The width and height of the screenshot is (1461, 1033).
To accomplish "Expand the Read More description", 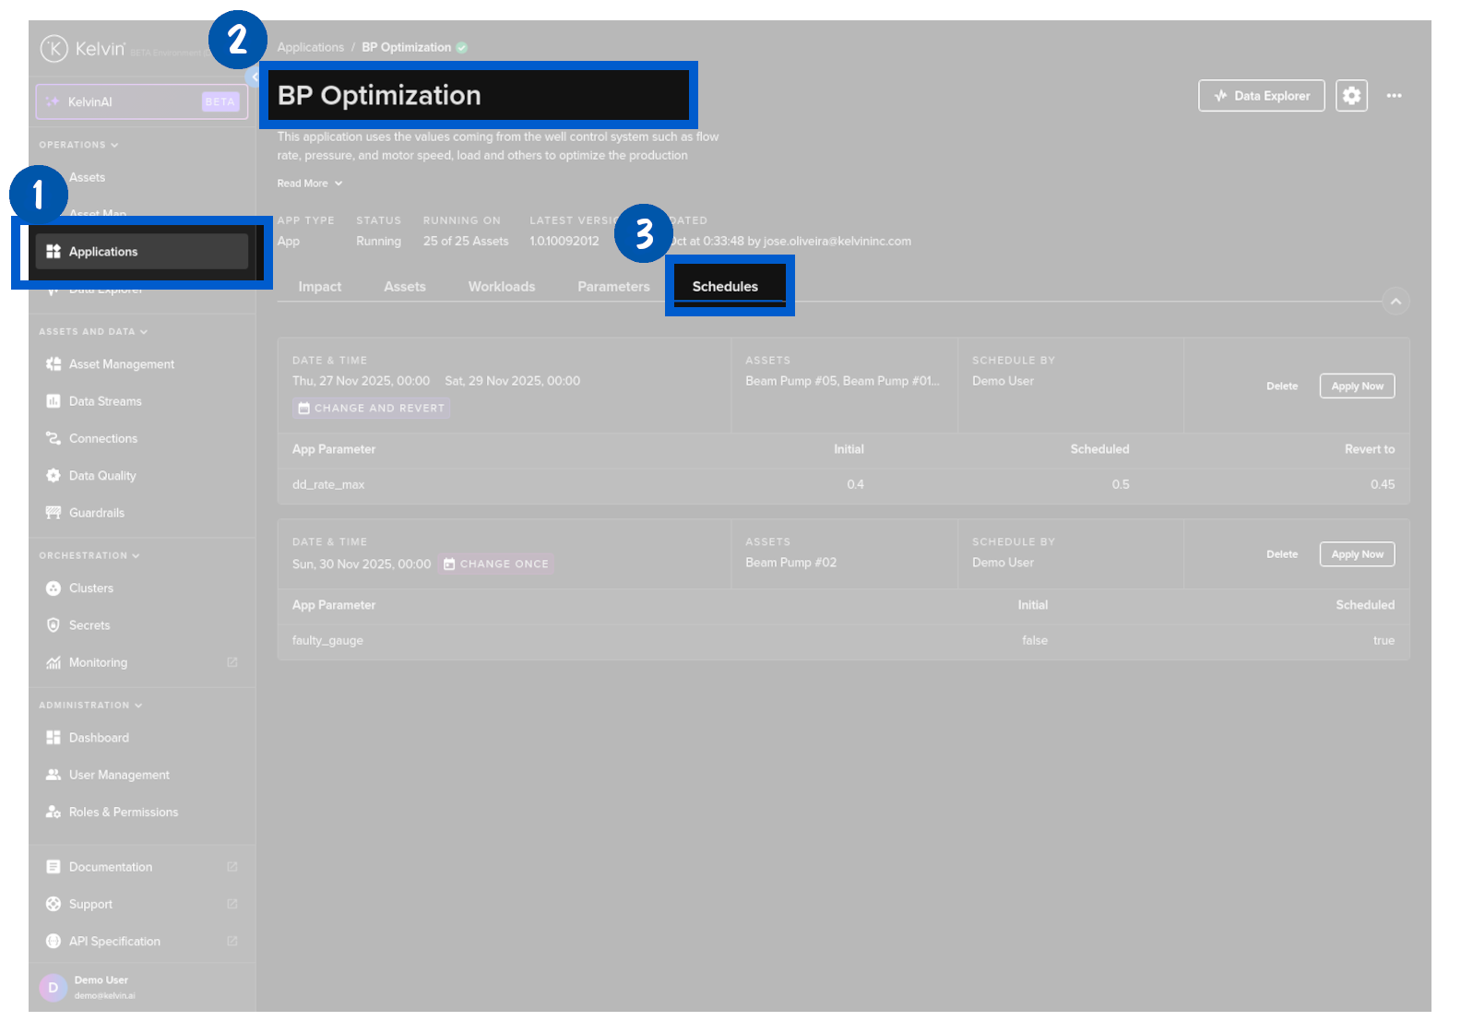I will (x=309, y=184).
